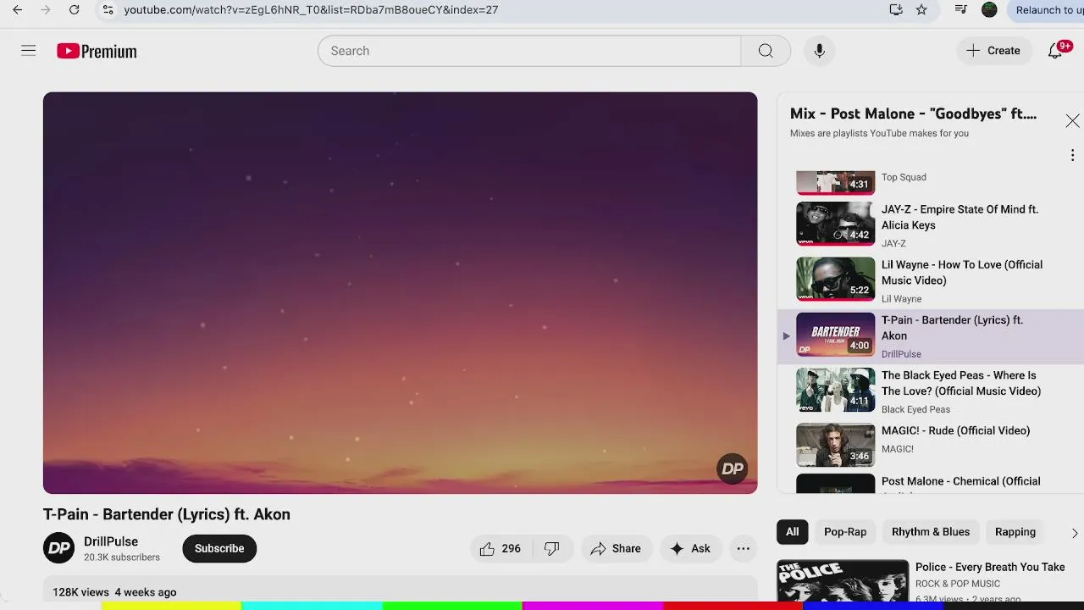Select the Rapping filter chip

click(x=1015, y=532)
